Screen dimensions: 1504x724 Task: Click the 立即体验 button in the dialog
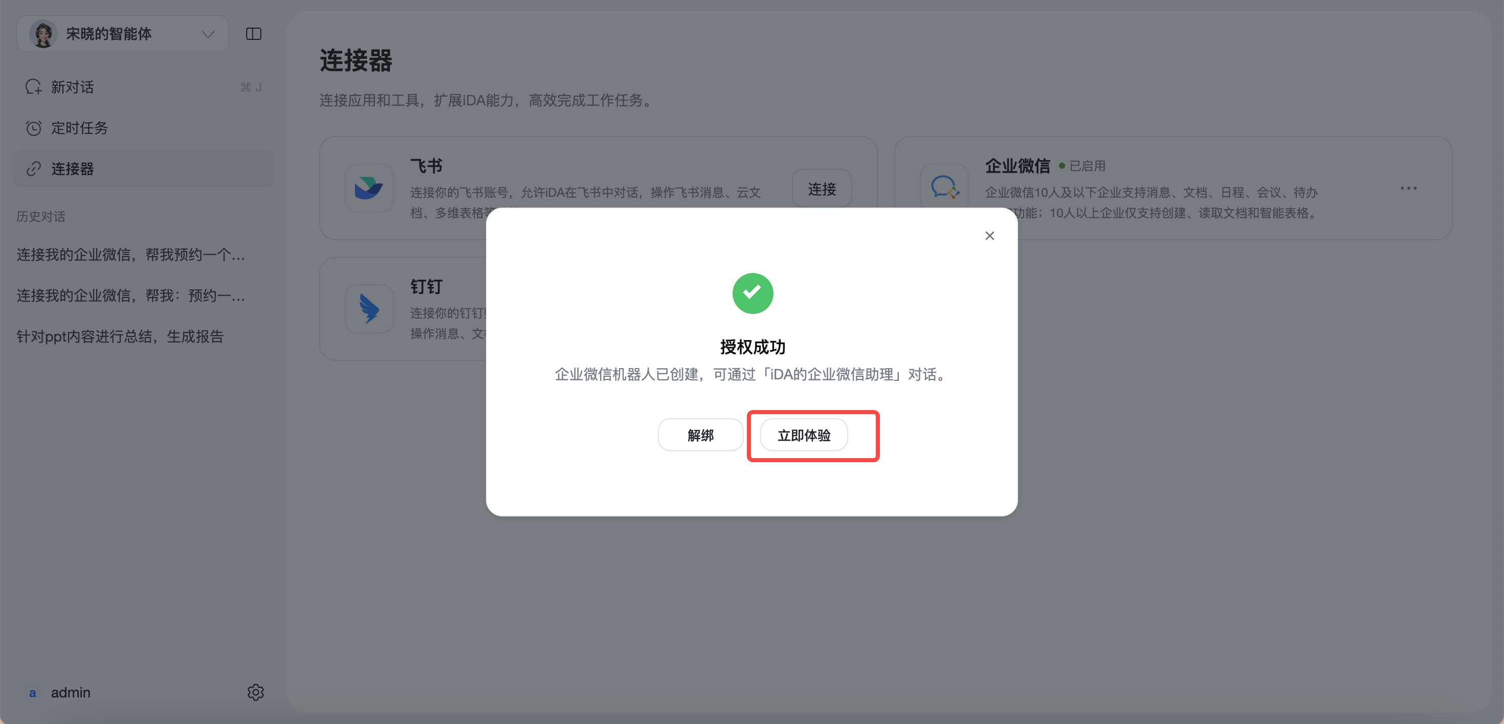coord(803,435)
